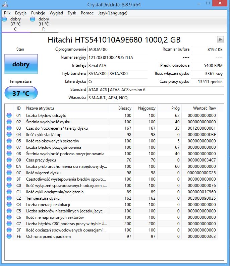Click the ID column header

pos(18,108)
